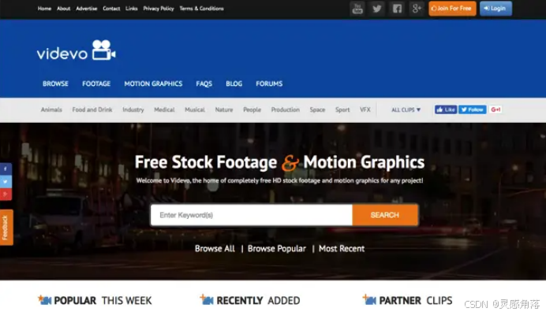Select the Food and Drink category
The width and height of the screenshot is (546, 315).
pos(92,109)
